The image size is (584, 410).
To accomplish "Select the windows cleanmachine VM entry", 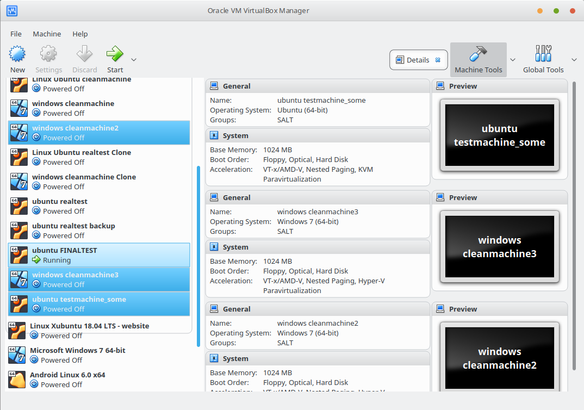I will pos(99,108).
